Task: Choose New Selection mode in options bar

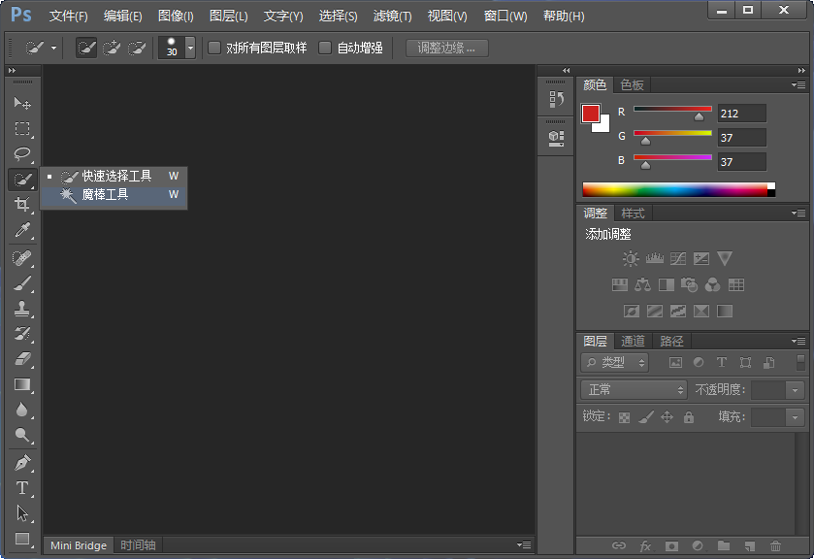Action: [86, 48]
